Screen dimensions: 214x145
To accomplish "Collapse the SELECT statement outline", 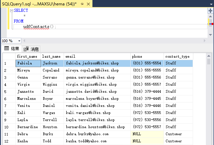I will [x=12, y=10].
